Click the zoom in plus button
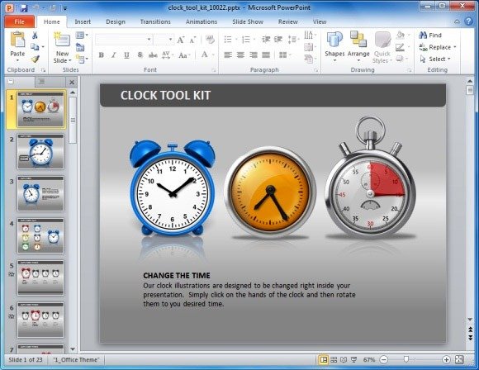 pyautogui.click(x=446, y=359)
